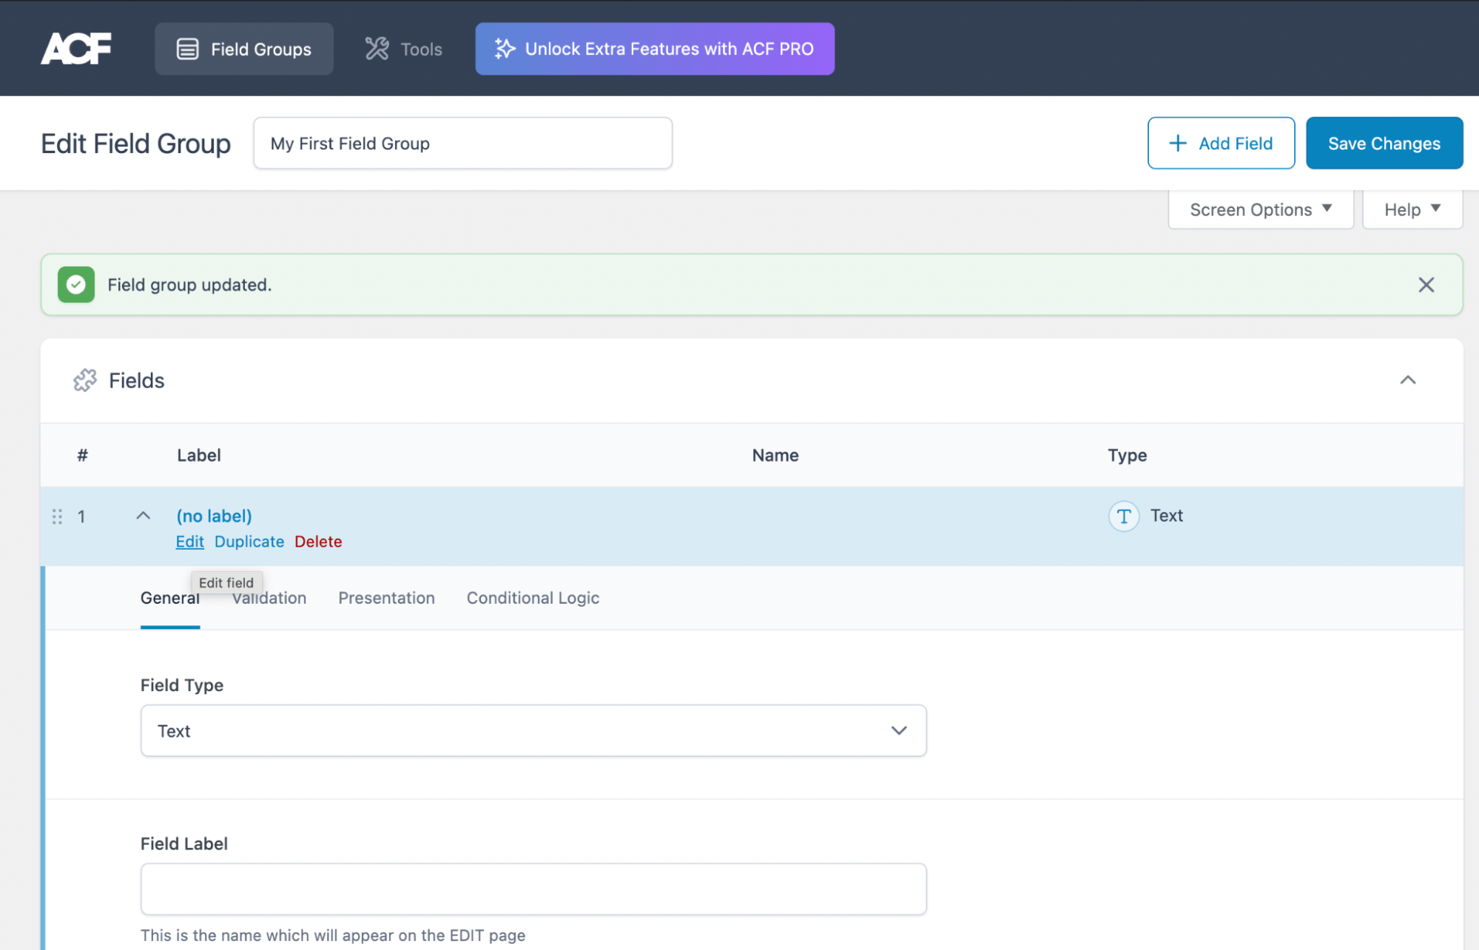Click the Save Changes button
Screen dimensions: 1479x950
1384,142
